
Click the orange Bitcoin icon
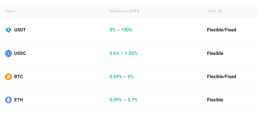(8, 77)
